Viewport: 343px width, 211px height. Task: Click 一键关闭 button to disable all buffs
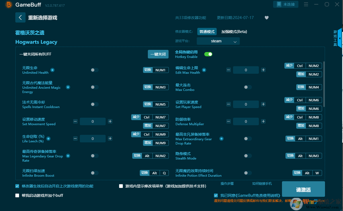(x=158, y=54)
